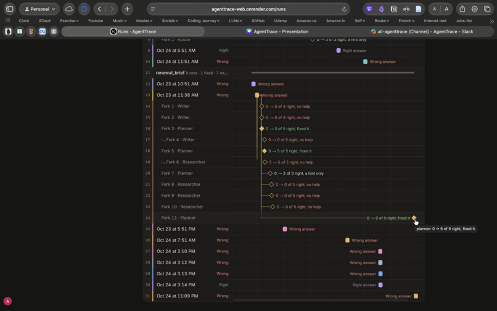Expand the Books bookmarks folder
Image resolution: width=497 pixels, height=311 pixels.
pos(382,20)
